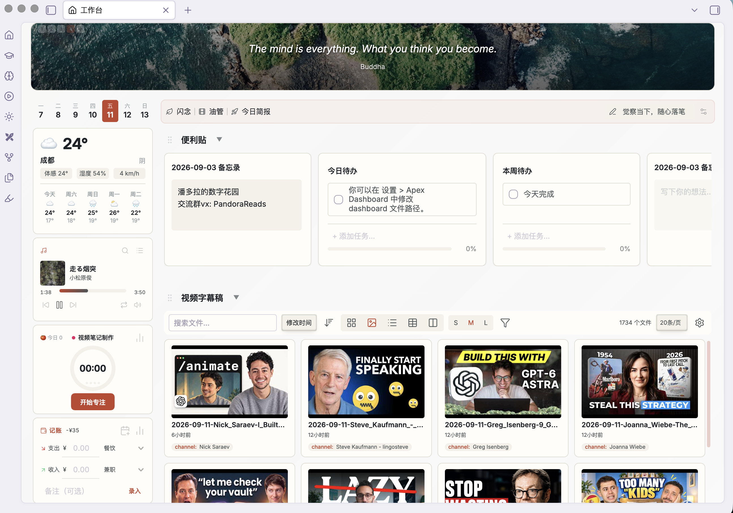
Task: Open the 修改时间 sort dropdown
Action: pyautogui.click(x=299, y=323)
